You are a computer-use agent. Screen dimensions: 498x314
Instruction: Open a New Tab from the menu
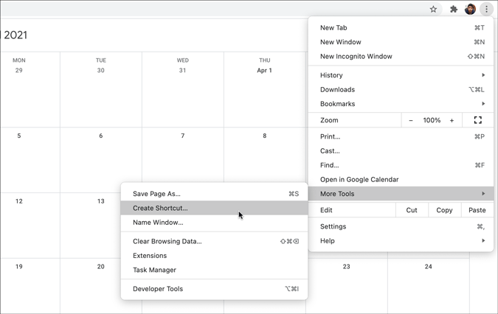[x=401, y=27]
